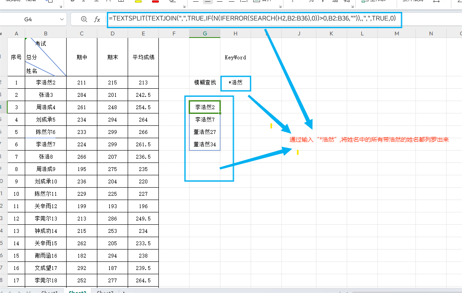
Task: Select column L header
Action: [362, 34]
